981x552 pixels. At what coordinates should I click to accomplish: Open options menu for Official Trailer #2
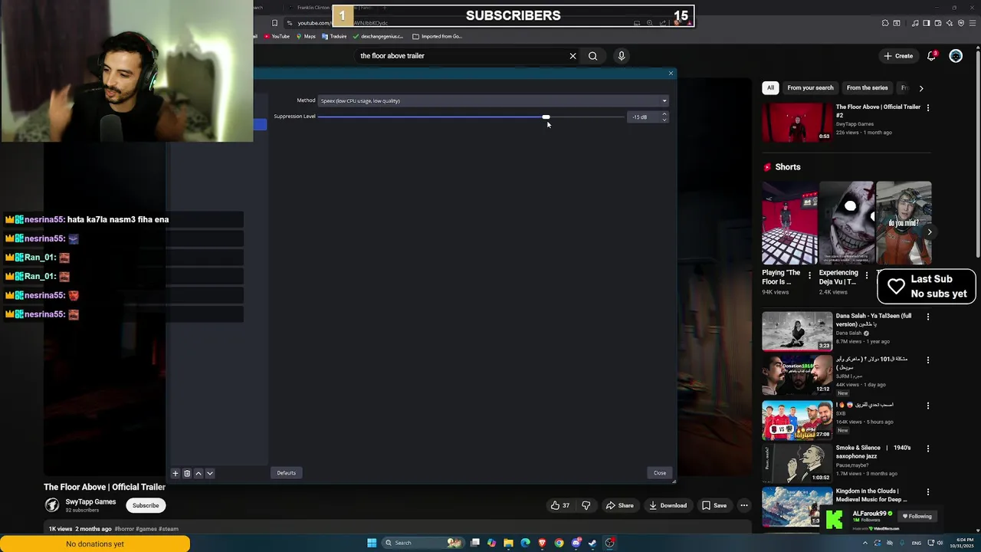click(928, 108)
